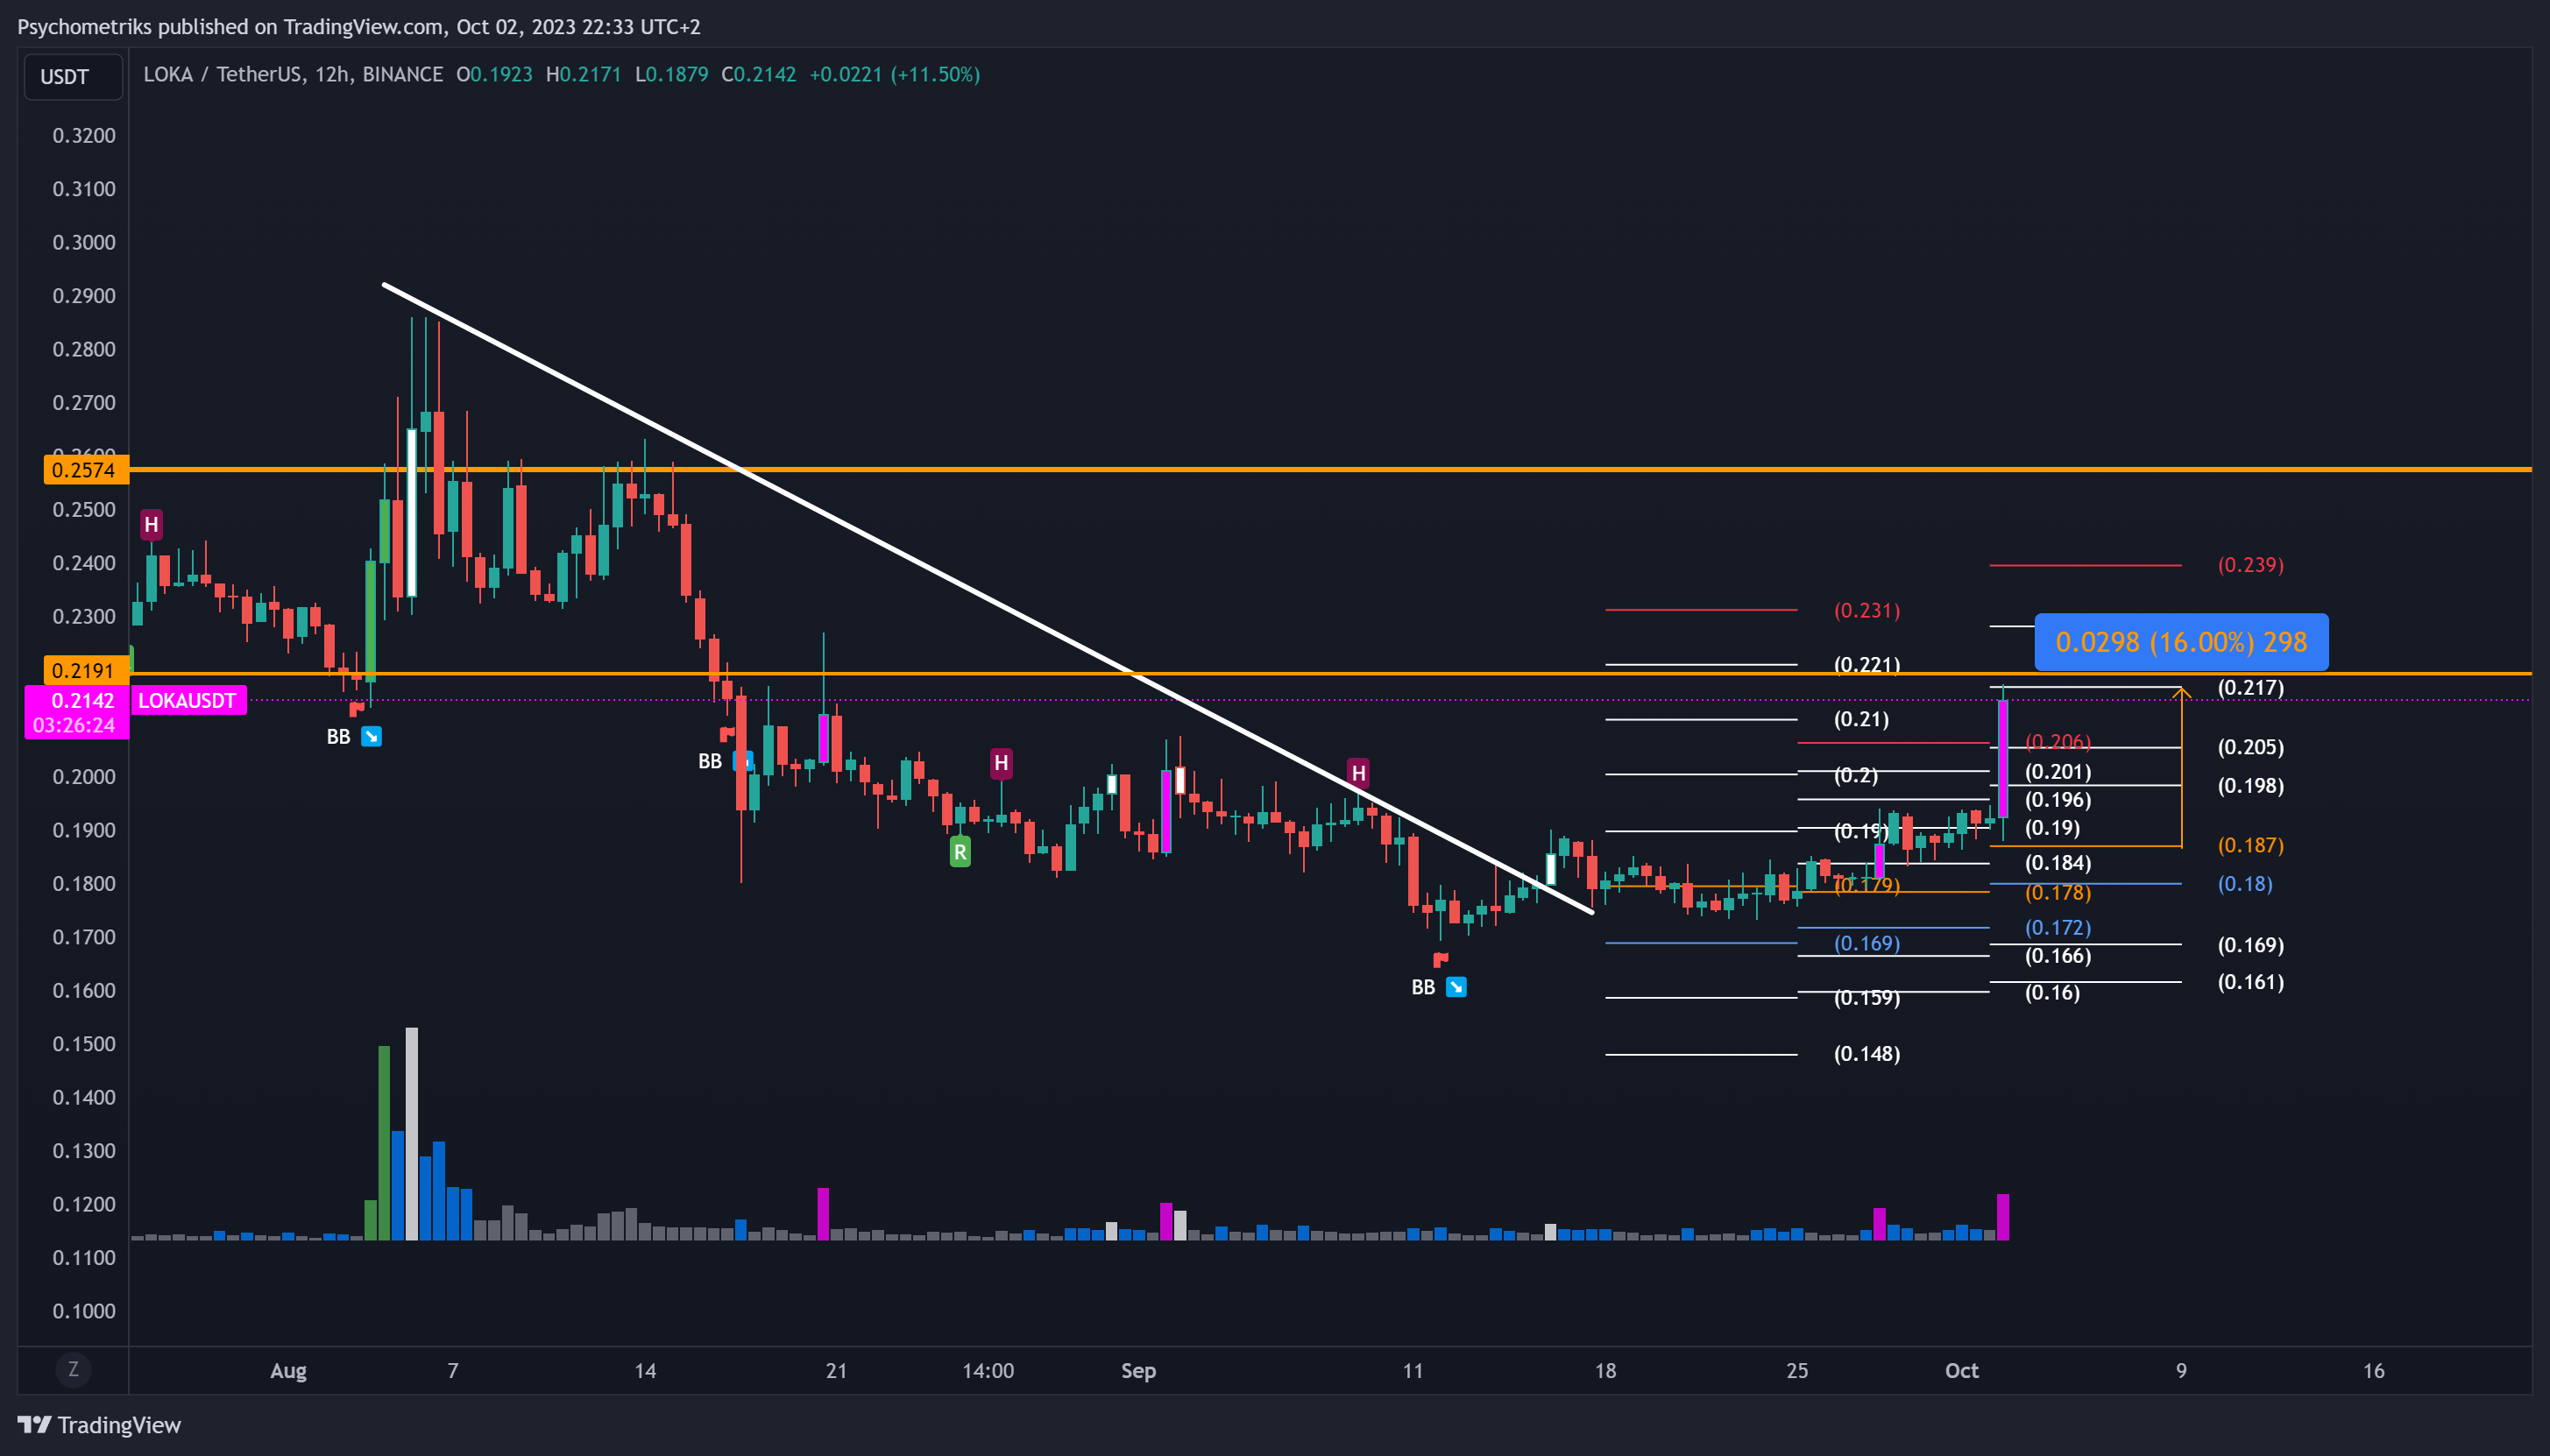Click the 0.2142 current price label
Viewport: 2550px width, 1456px height.
click(x=83, y=700)
